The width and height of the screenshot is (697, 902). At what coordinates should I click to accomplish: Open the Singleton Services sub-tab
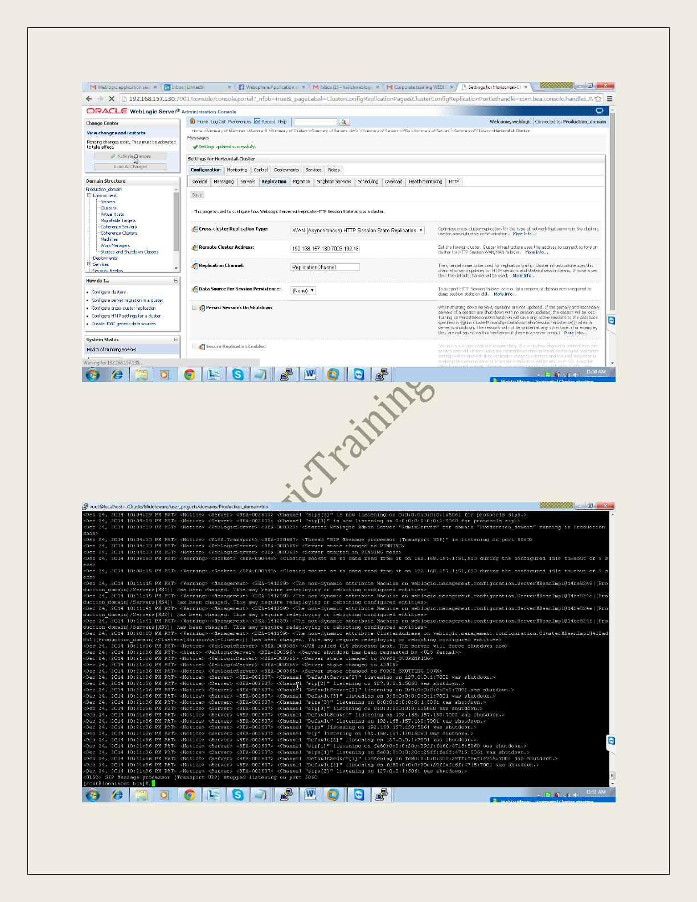pyautogui.click(x=334, y=182)
